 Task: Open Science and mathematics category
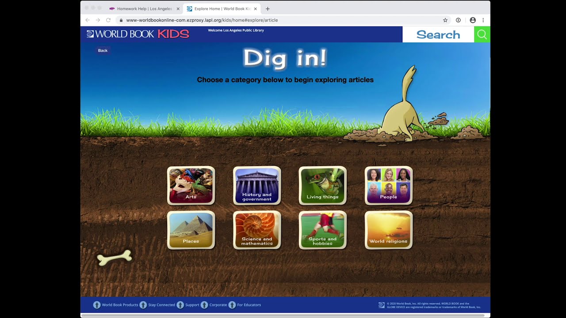(x=257, y=230)
